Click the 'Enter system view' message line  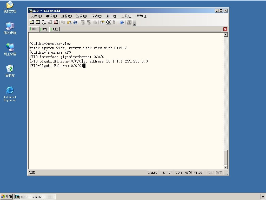point(79,48)
